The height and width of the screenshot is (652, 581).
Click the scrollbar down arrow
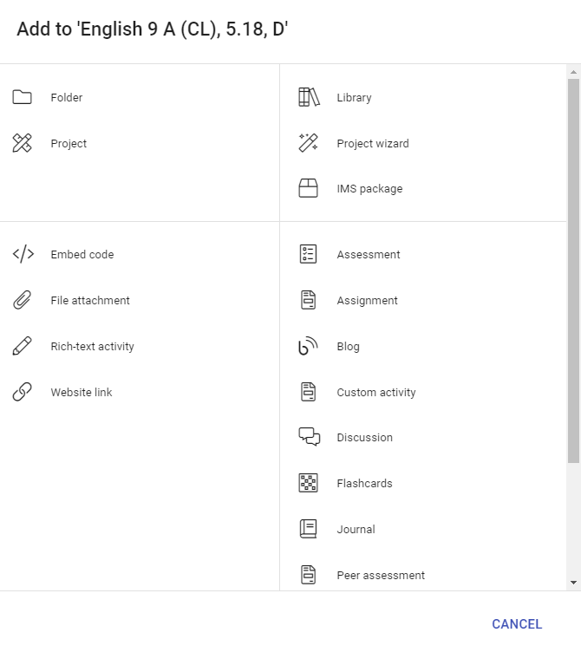(573, 583)
